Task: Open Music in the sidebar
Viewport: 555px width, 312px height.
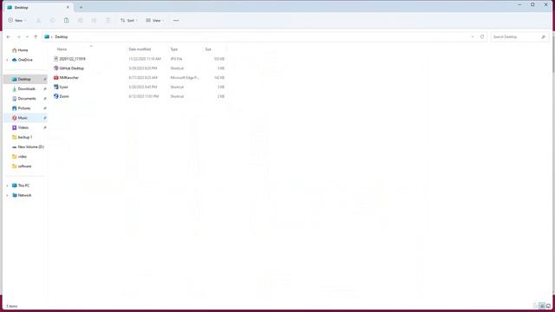Action: pos(25,118)
